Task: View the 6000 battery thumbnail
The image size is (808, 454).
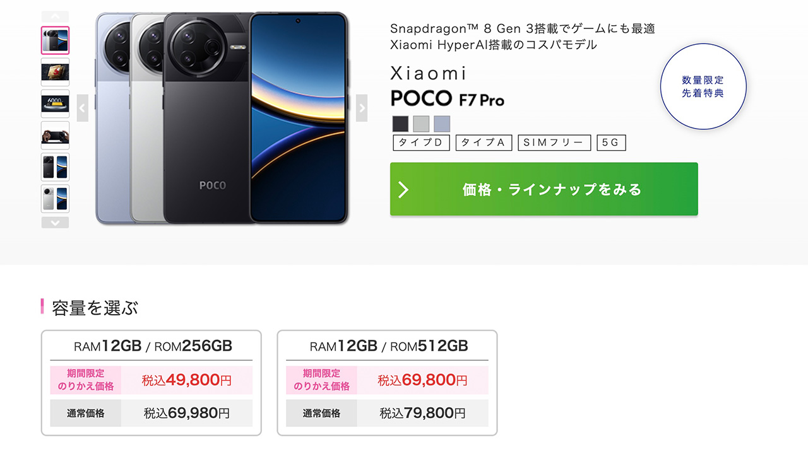Action: tap(56, 103)
